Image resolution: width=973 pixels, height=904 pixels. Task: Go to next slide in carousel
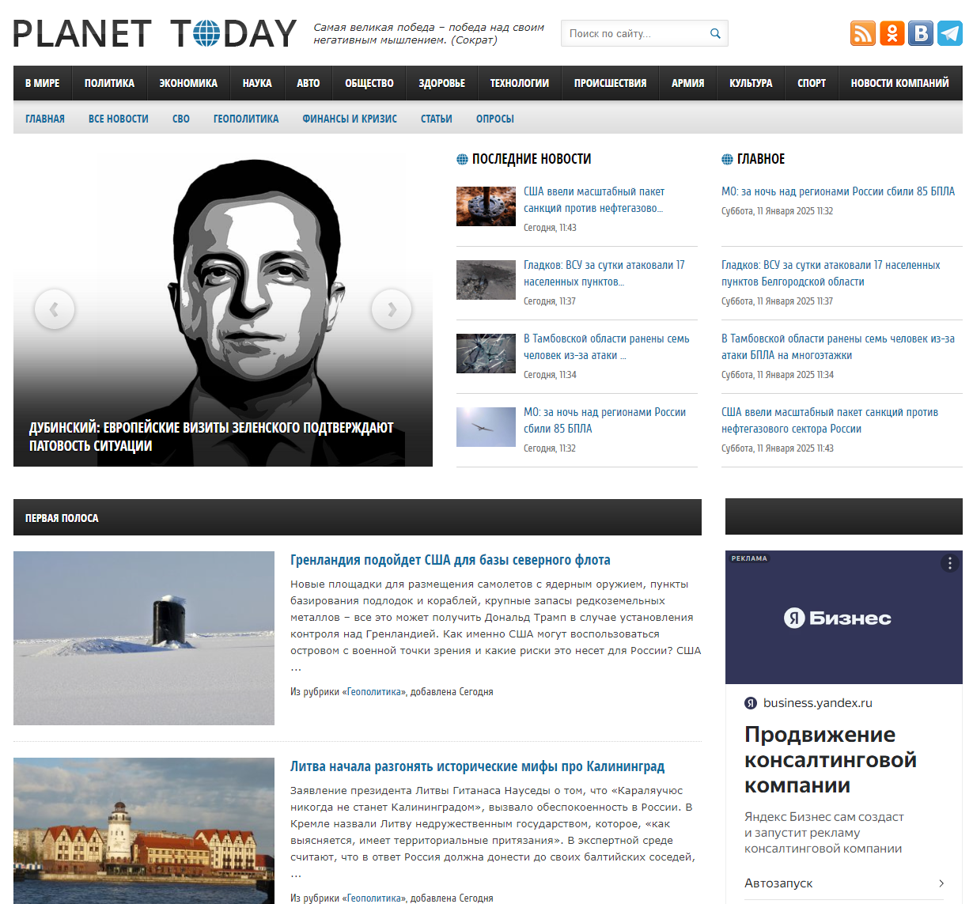(x=392, y=309)
